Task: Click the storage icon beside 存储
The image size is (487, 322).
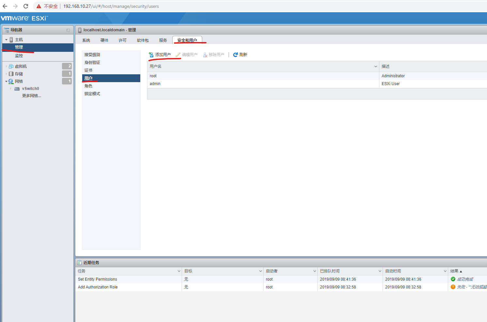Action: (x=11, y=74)
